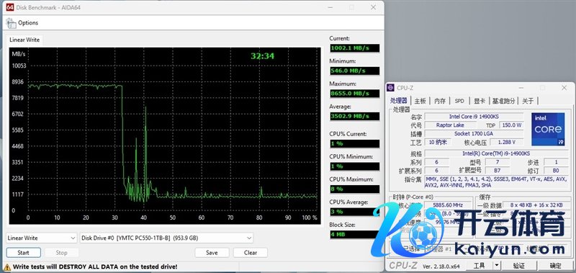Viewport: 576px width, 273px height.
Task: Close the AIDA64 Disk Benchmark window
Action: click(x=373, y=7)
